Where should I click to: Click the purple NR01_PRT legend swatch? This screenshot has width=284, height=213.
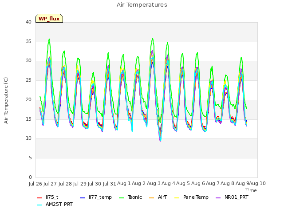click(218, 198)
